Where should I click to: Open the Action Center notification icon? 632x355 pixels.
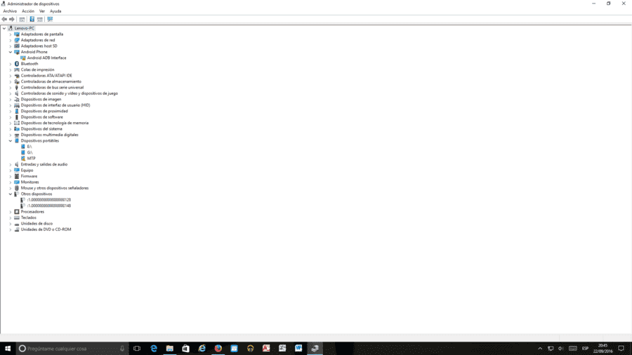click(621, 349)
